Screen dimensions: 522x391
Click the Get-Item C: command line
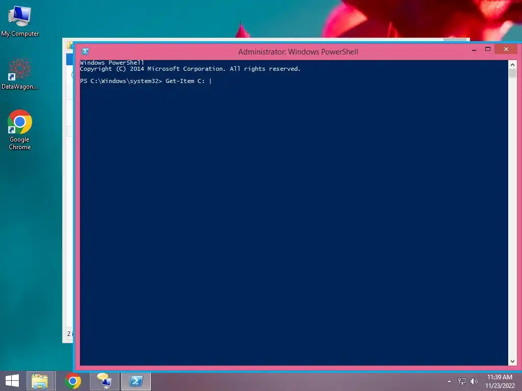[146, 81]
